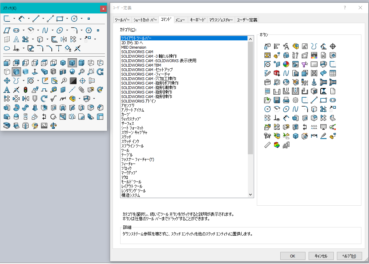
Task: Click the globe icon in buttons panel
Action: [x=286, y=82]
